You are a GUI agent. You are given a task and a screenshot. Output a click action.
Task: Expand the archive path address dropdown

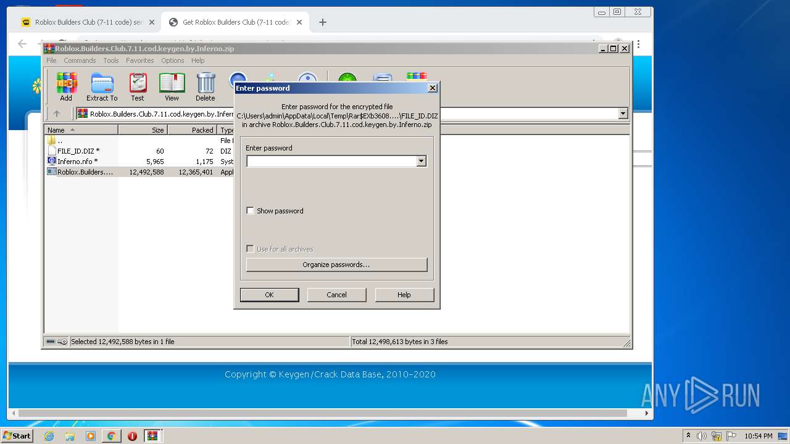point(623,113)
